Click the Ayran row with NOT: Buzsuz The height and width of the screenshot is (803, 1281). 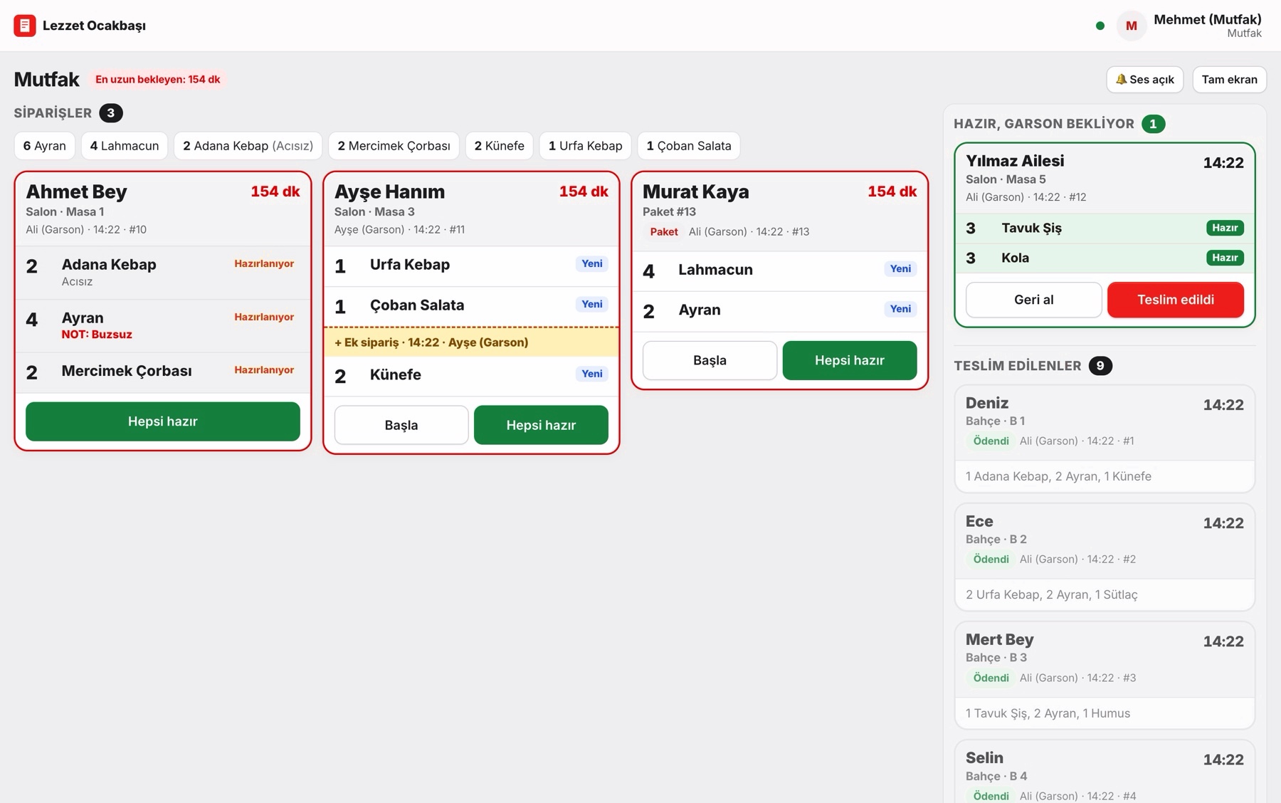click(163, 326)
